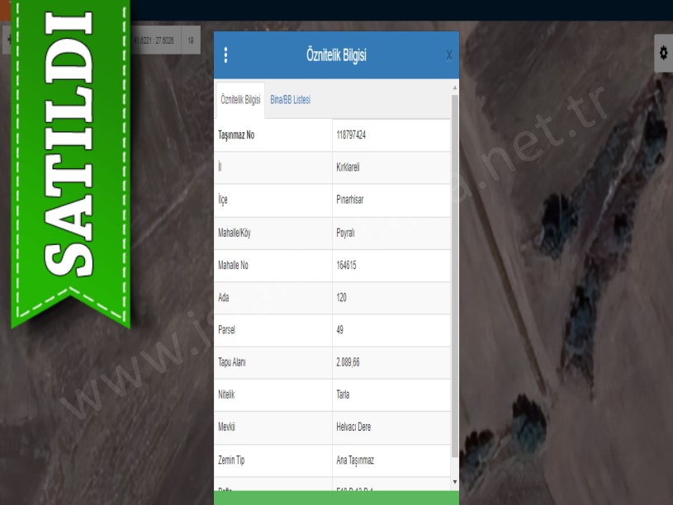Open the three-dot menu in panel header

coord(225,55)
